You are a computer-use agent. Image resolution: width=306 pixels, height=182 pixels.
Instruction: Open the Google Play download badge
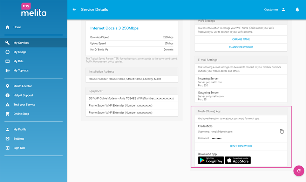[211, 160]
